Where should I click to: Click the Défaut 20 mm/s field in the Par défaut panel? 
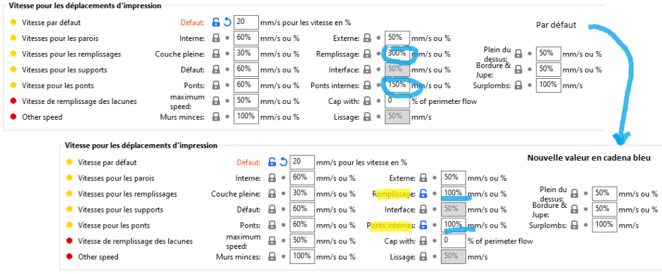click(244, 22)
